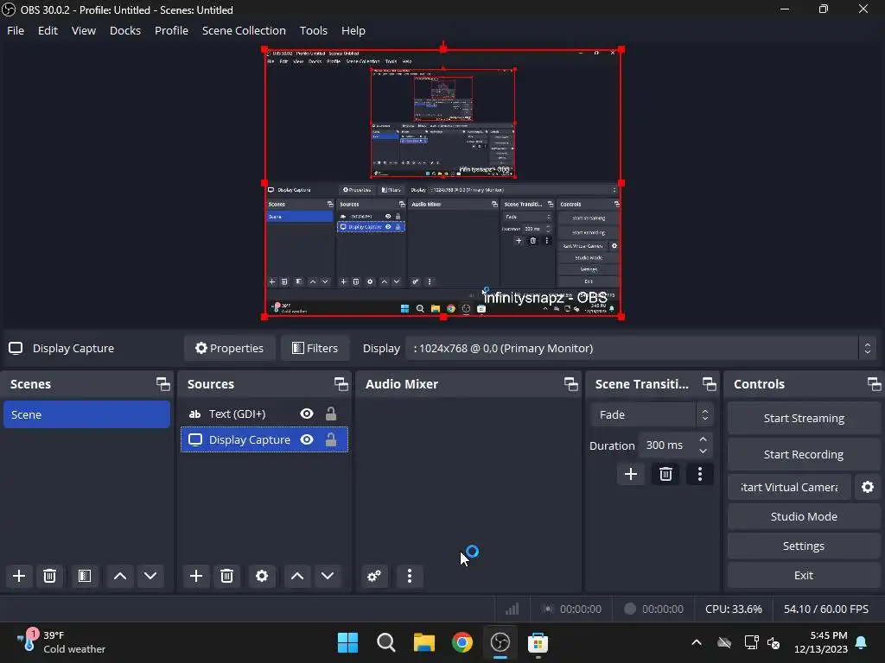The height and width of the screenshot is (663, 885).
Task: Add a new scene with plus icon
Action: [19, 576]
